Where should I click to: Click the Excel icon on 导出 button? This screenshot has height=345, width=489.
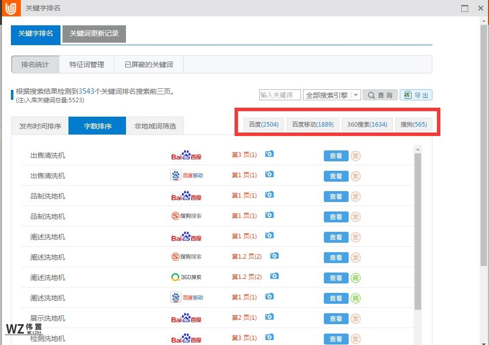408,95
